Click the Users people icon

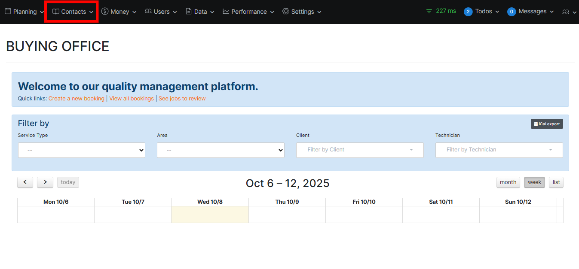pyautogui.click(x=148, y=12)
